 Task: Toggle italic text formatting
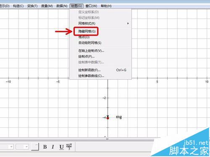(53, 147)
